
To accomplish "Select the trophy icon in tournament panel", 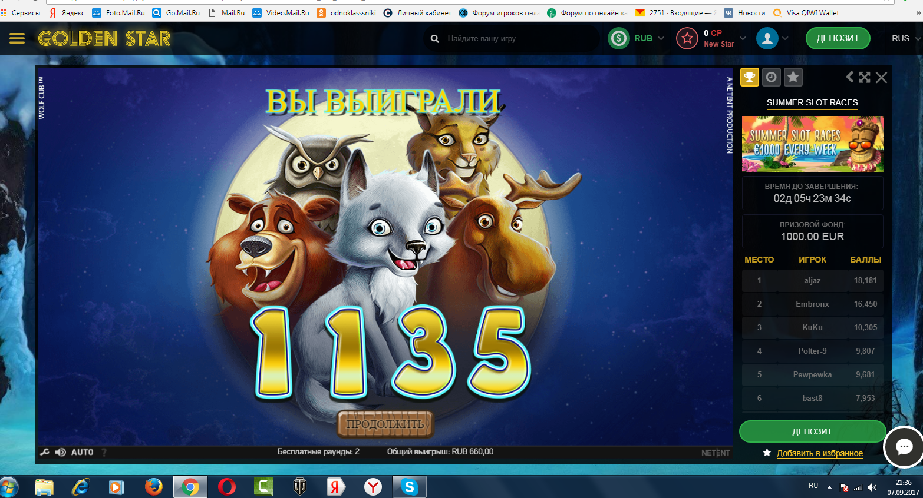I will coord(749,77).
